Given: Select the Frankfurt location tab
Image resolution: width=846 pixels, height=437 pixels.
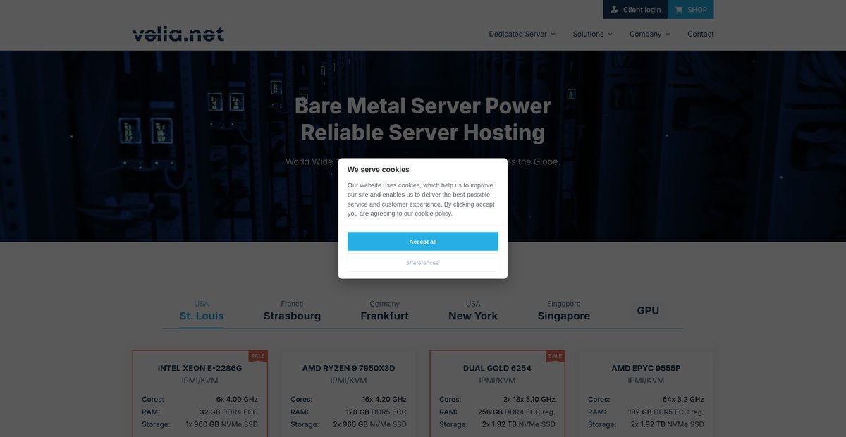Looking at the screenshot, I should [x=384, y=310].
